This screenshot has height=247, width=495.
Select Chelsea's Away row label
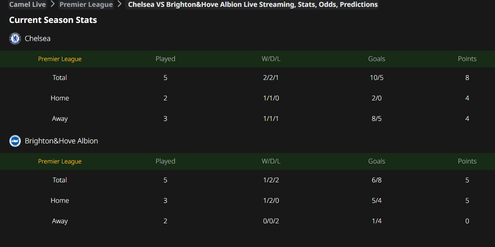click(x=60, y=118)
